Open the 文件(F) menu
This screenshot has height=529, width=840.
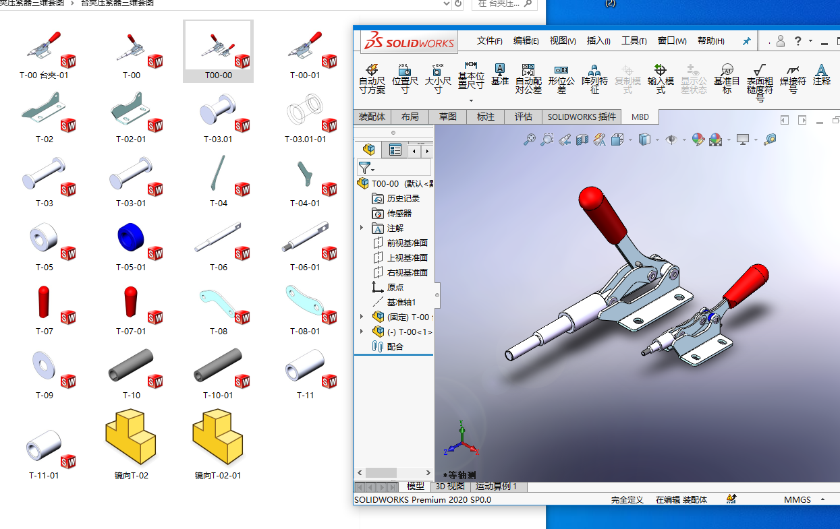[490, 40]
